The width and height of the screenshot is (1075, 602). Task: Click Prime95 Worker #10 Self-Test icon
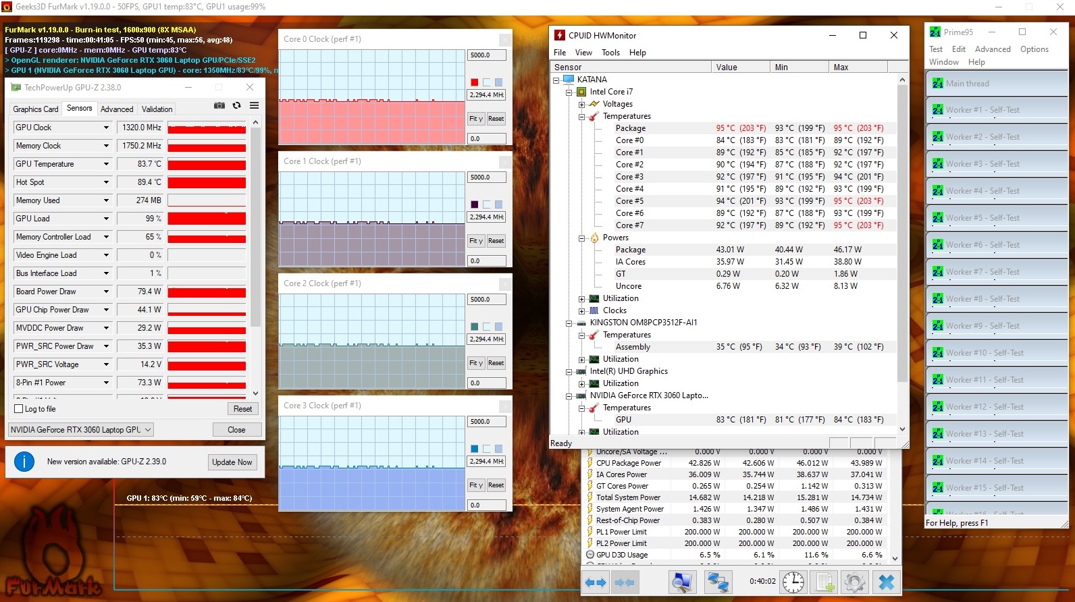[937, 353]
